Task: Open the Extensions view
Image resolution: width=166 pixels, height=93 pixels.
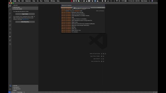Action: pos(10,25)
